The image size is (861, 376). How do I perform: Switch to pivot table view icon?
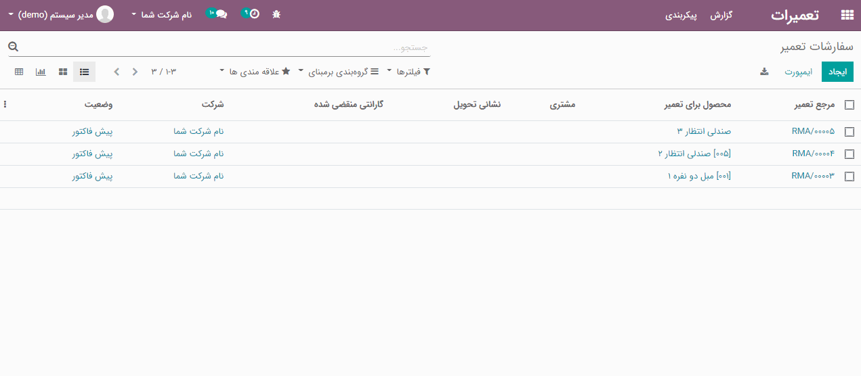point(19,72)
